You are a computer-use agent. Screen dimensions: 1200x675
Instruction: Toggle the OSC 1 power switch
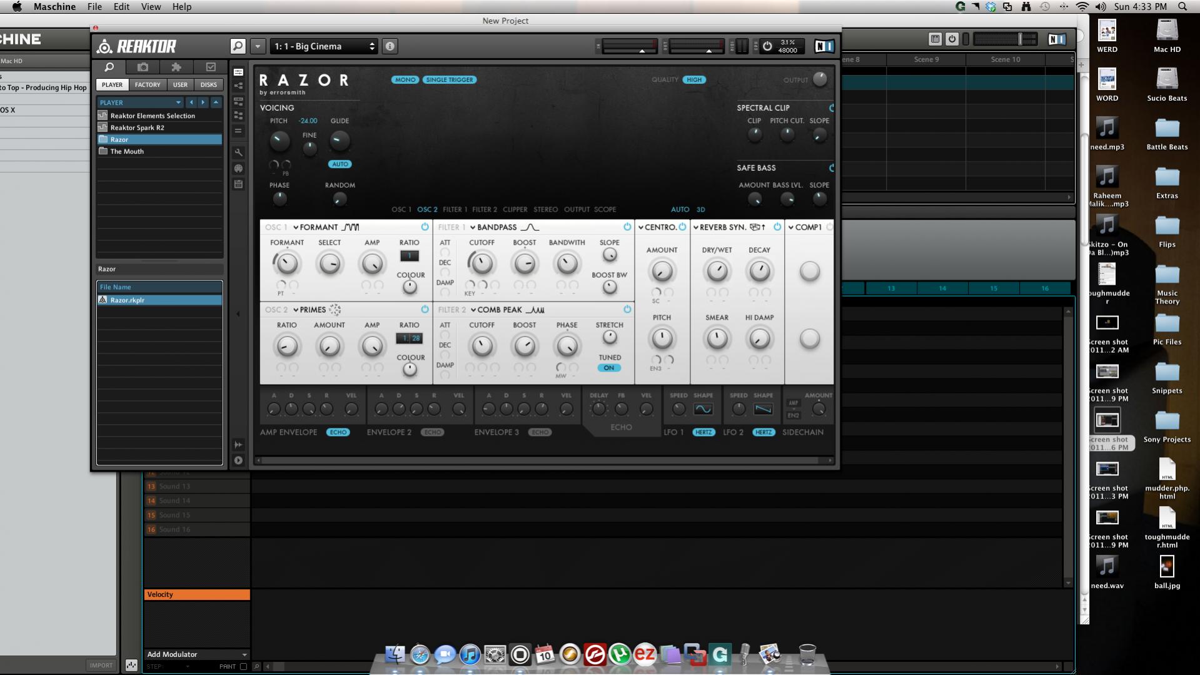click(x=425, y=227)
